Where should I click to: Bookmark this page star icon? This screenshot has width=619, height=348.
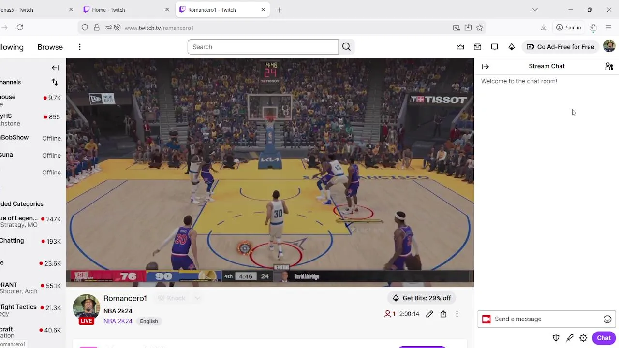[480, 28]
